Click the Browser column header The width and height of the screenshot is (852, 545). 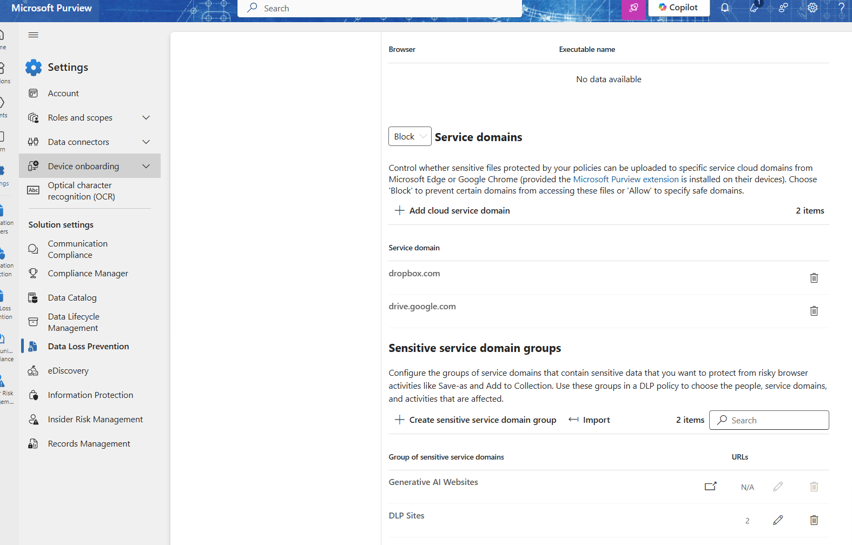pos(402,49)
